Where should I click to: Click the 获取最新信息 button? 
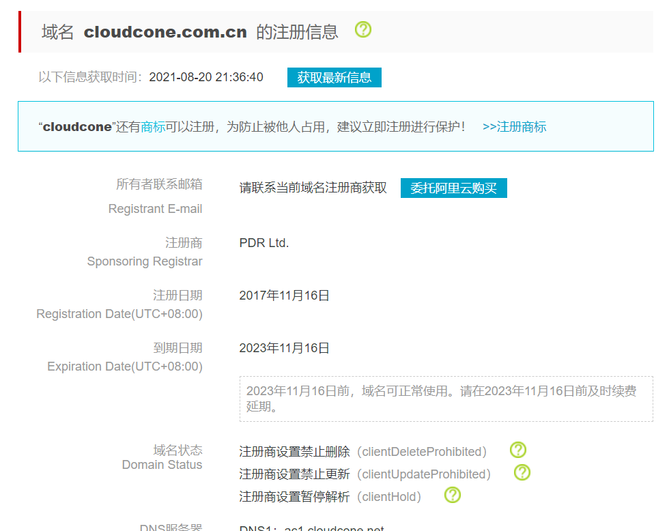pos(334,77)
